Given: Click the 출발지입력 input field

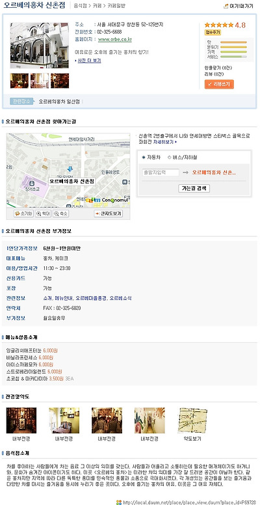Looking at the screenshot, I should pos(161,172).
